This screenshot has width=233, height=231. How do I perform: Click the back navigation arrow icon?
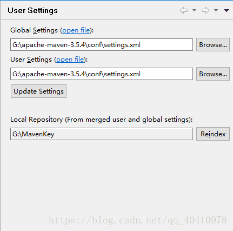point(184,10)
